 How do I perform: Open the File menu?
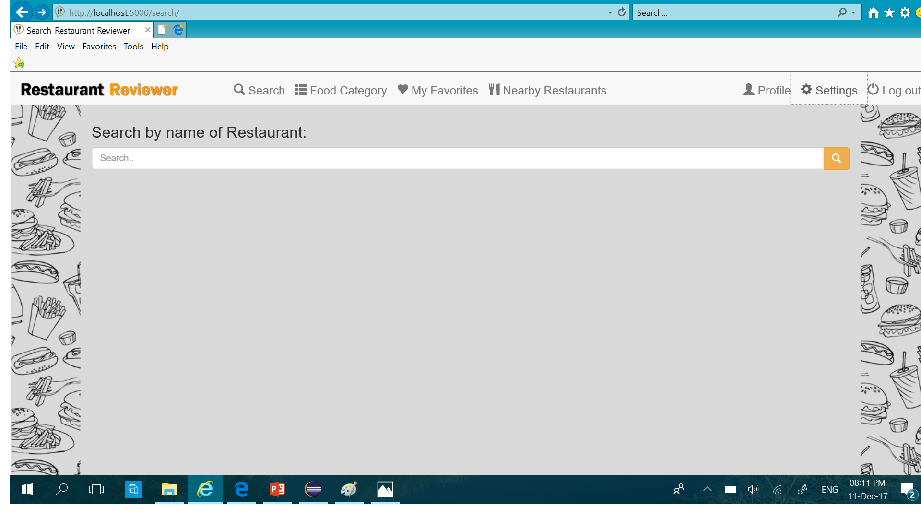(x=21, y=47)
